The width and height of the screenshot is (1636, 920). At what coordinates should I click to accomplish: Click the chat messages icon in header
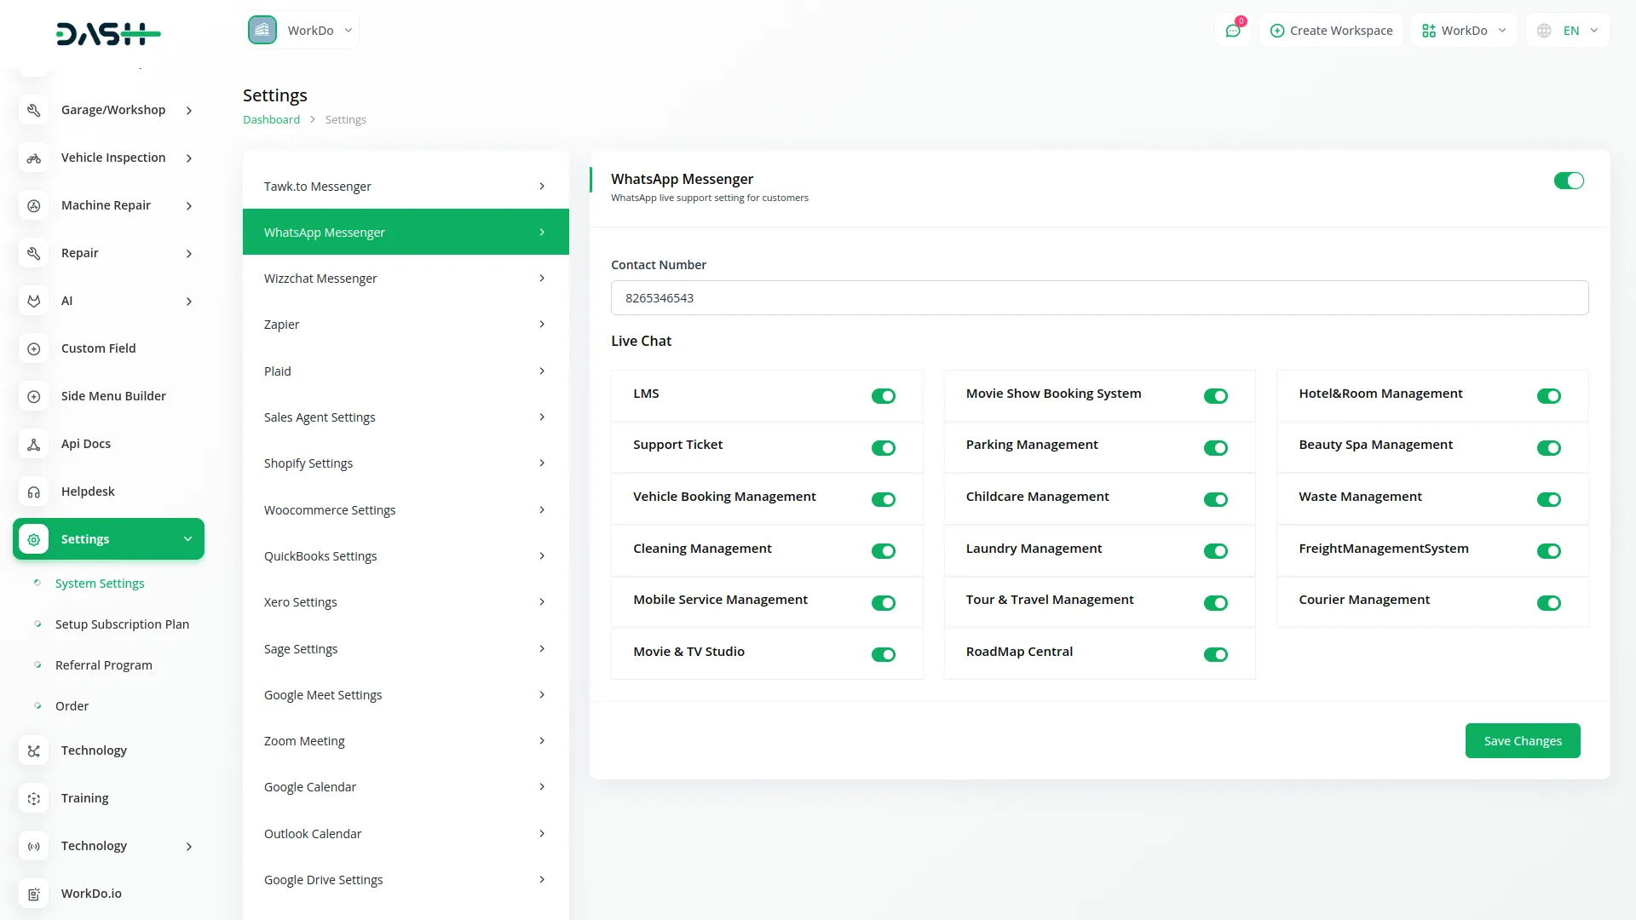(1233, 31)
